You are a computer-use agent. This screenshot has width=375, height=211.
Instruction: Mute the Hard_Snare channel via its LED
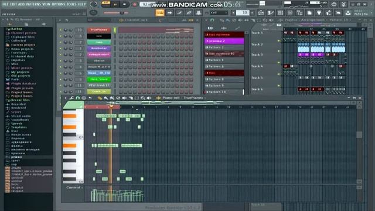coord(60,79)
